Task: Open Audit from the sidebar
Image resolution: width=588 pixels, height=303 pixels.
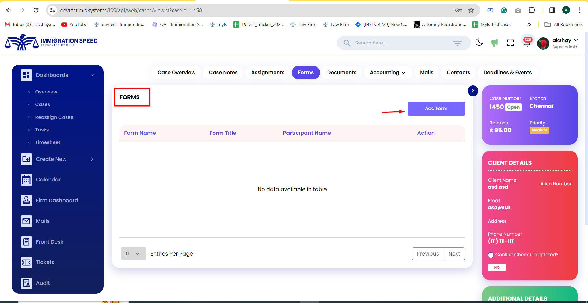Action: 43,283
